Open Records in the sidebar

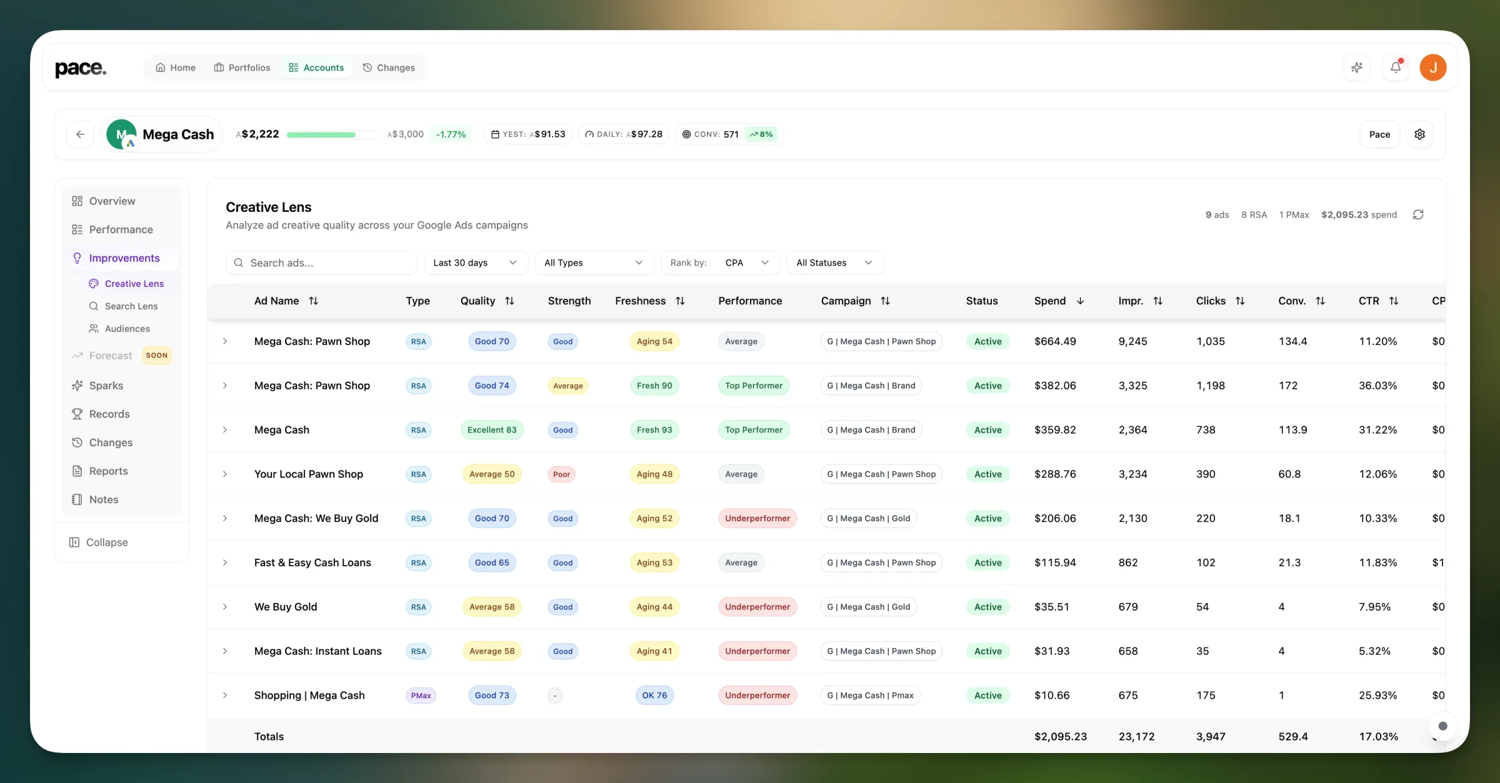pyautogui.click(x=122, y=414)
